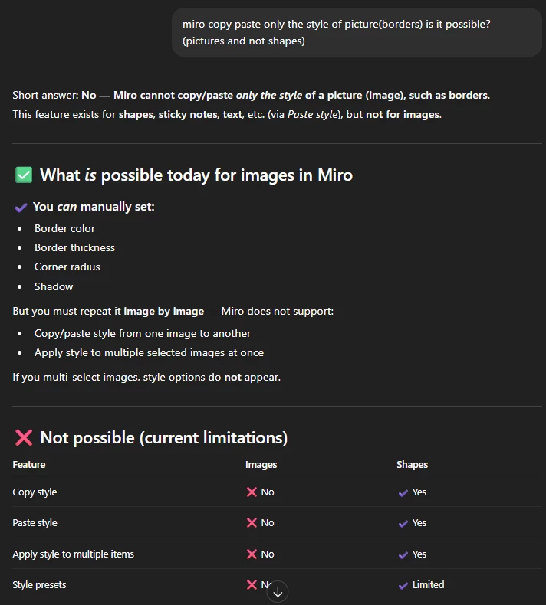The height and width of the screenshot is (605, 546).
Task: Click the 'Style presets' table cell
Action: [x=39, y=585]
